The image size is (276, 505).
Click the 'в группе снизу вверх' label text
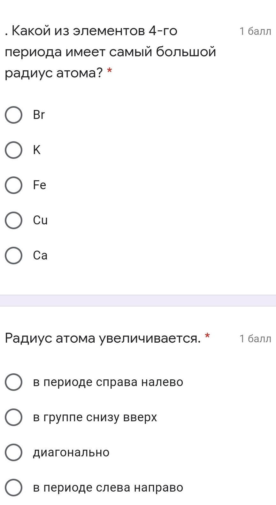point(95,417)
